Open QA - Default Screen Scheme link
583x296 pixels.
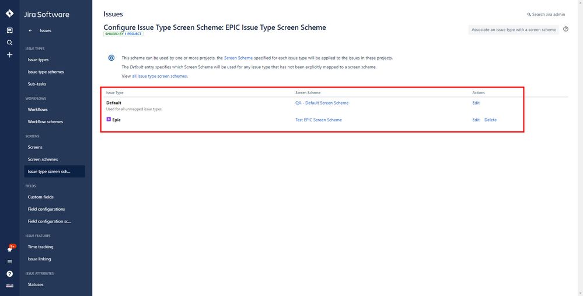coord(322,103)
